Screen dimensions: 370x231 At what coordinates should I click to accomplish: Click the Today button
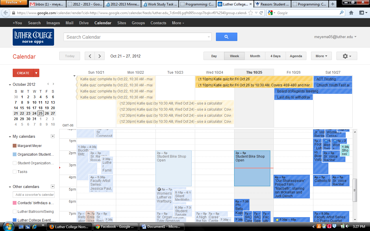(70, 56)
